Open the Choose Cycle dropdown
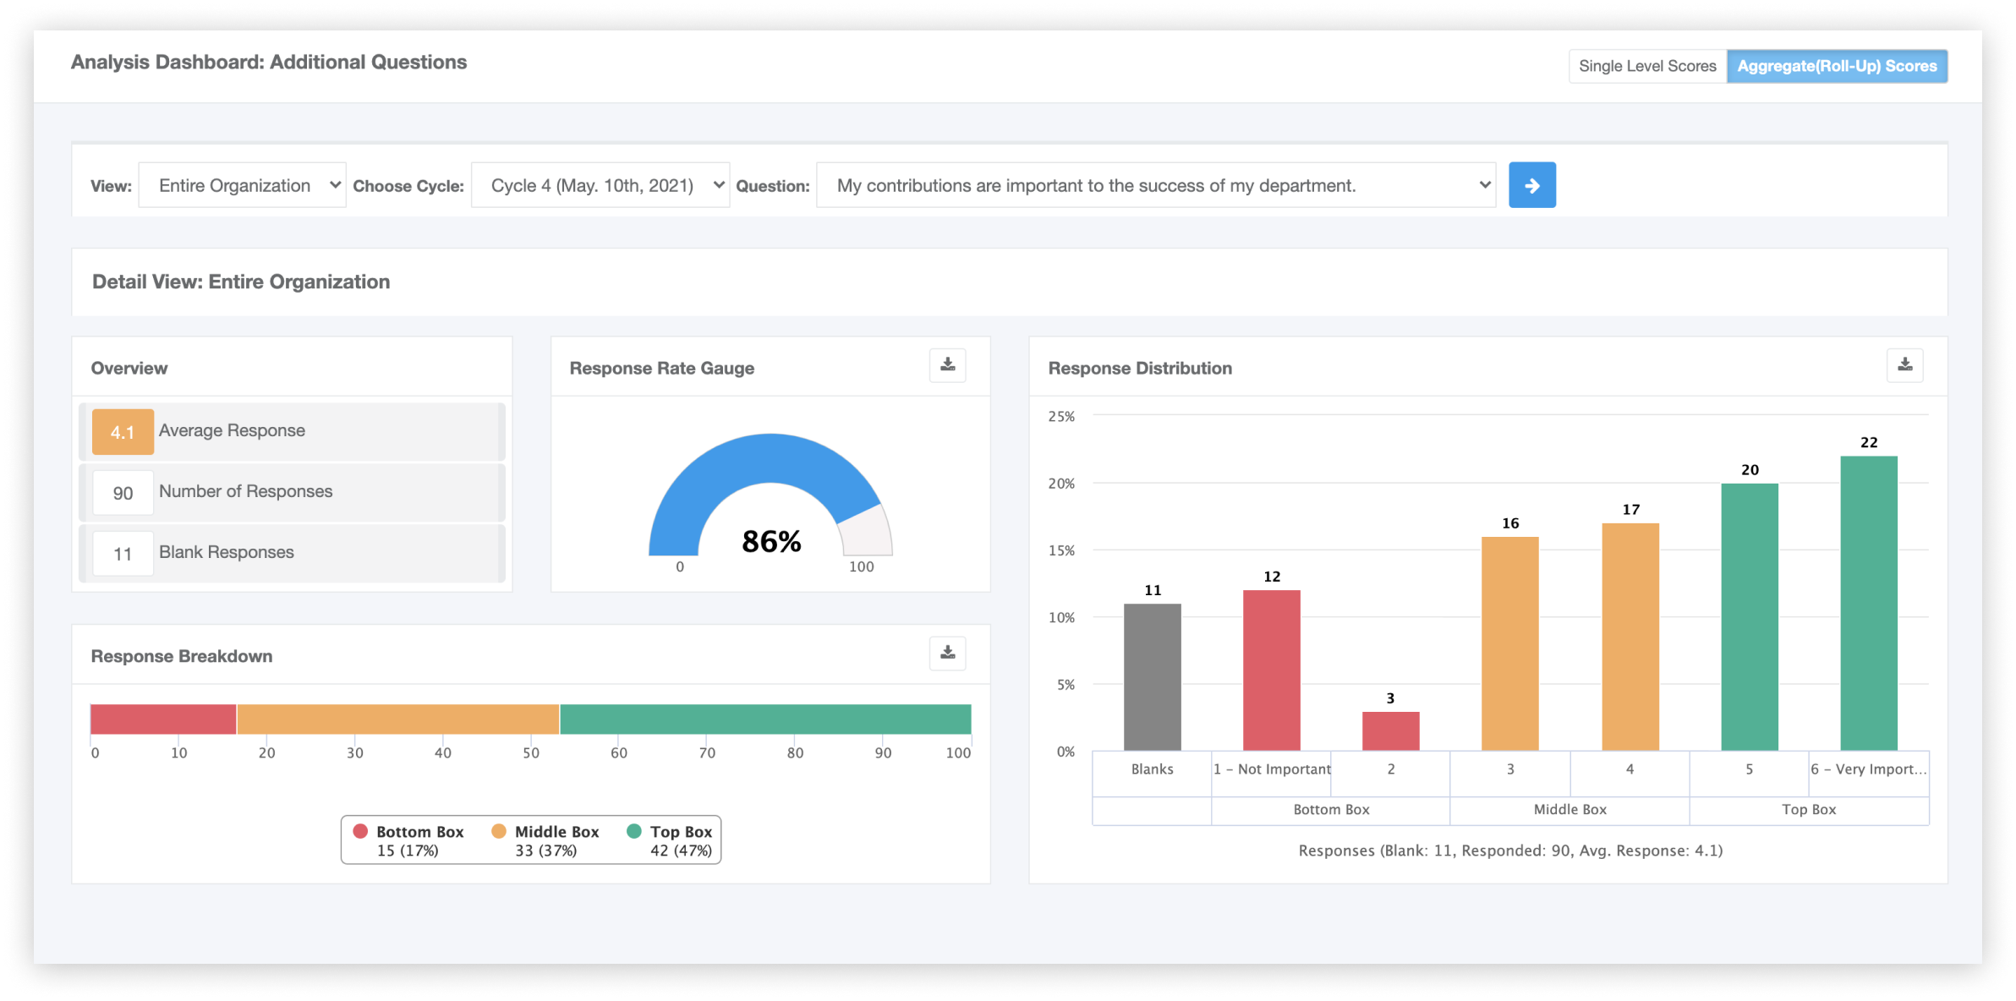2016x1001 pixels. tap(600, 185)
